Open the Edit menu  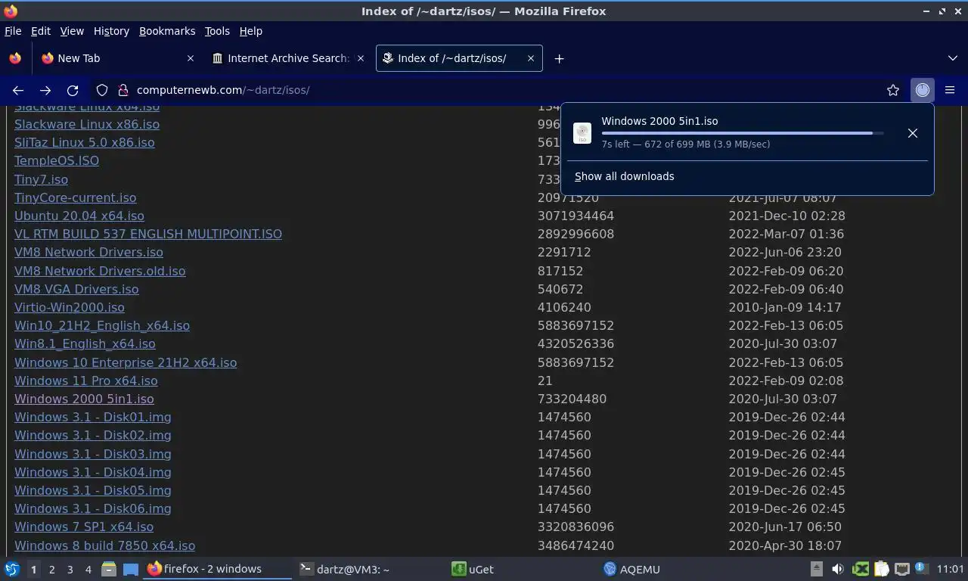[x=41, y=31]
